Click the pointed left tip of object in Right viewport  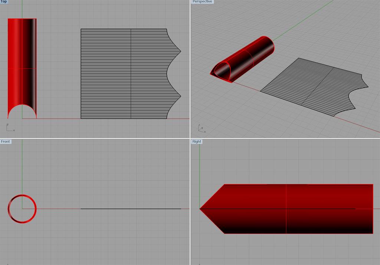click(200, 209)
